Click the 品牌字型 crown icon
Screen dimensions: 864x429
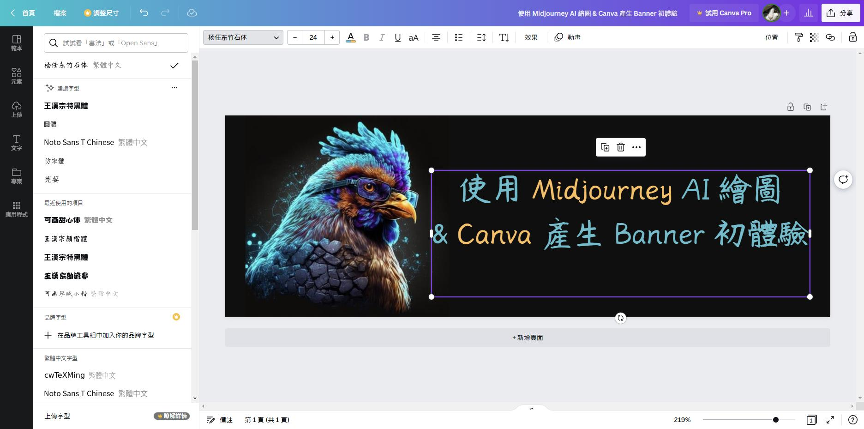(x=176, y=317)
